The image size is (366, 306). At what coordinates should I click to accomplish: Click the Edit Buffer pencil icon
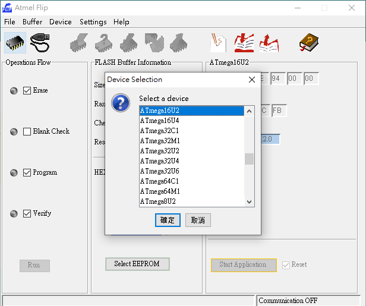(x=218, y=43)
